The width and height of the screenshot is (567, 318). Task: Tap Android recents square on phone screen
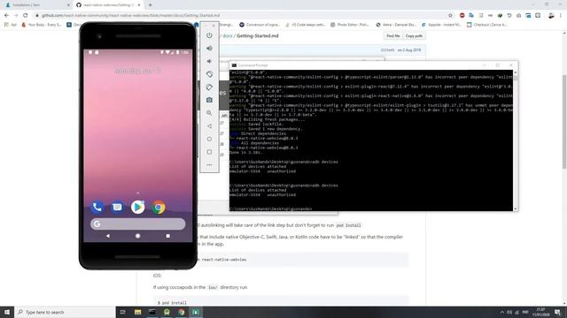pyautogui.click(x=167, y=236)
